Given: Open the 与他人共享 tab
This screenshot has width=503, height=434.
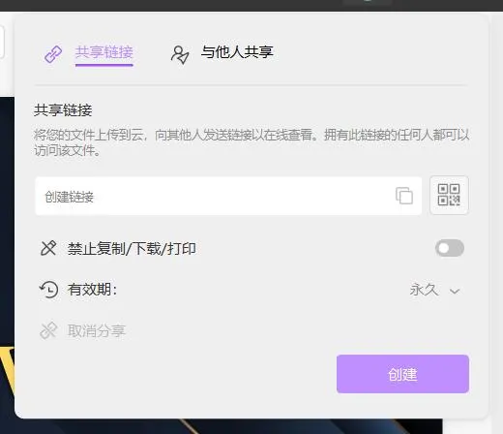Looking at the screenshot, I should pyautogui.click(x=237, y=52).
